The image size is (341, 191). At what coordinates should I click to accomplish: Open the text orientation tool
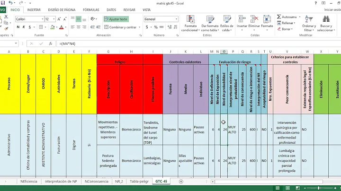(93, 19)
